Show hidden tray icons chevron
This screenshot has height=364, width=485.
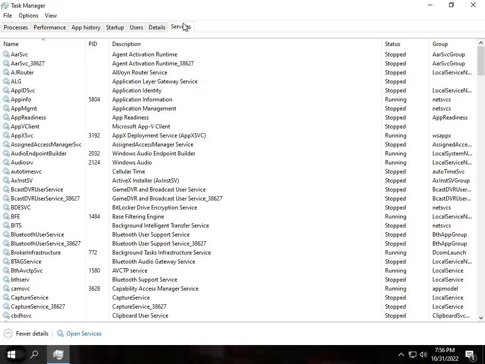click(x=401, y=355)
